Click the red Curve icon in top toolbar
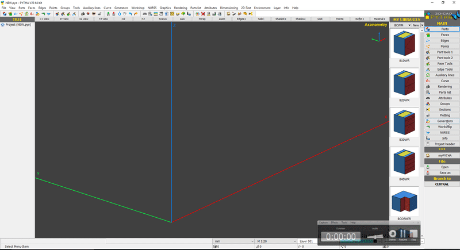Screen dimensions: 460x250 (x=32, y=14)
